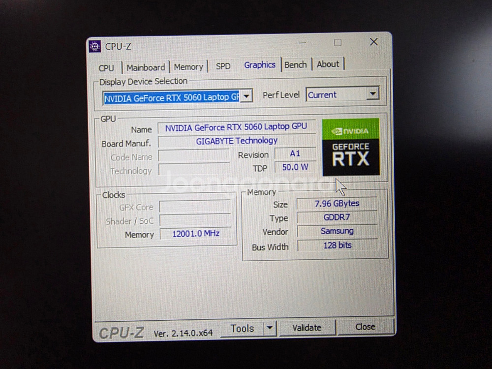Click the CPU-Z app icon in title bar

tap(95, 46)
